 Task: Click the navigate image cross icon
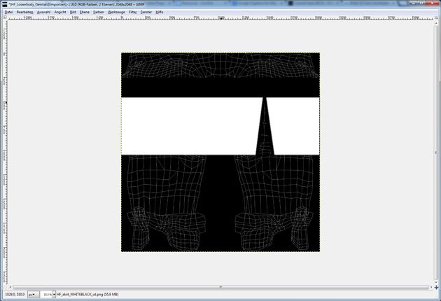pyautogui.click(x=436, y=287)
